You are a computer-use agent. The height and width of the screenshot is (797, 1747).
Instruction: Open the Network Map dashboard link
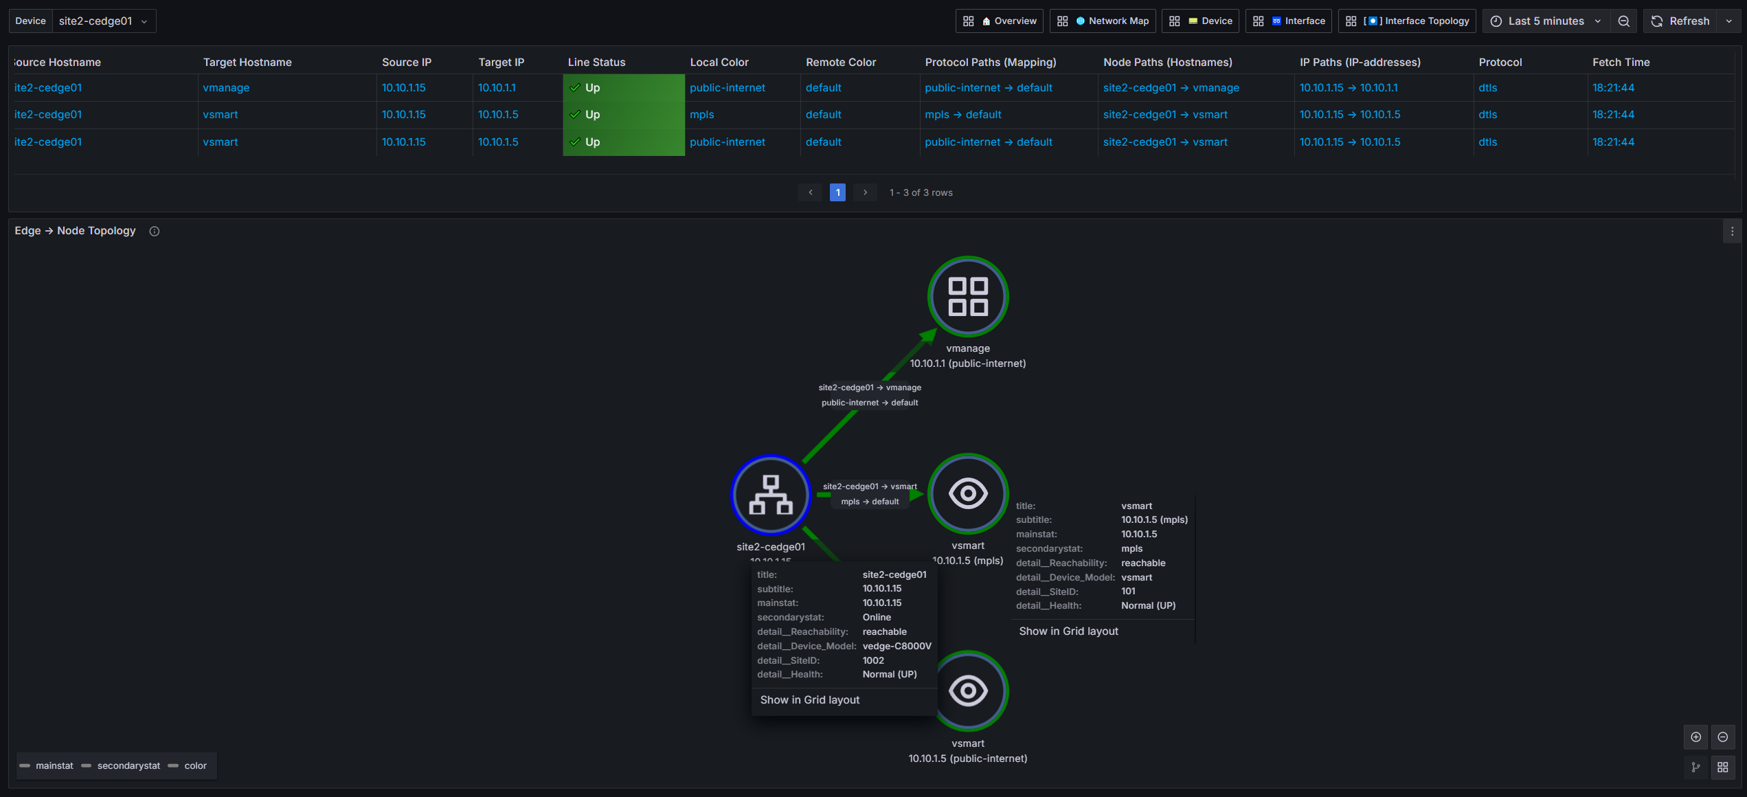click(x=1103, y=21)
